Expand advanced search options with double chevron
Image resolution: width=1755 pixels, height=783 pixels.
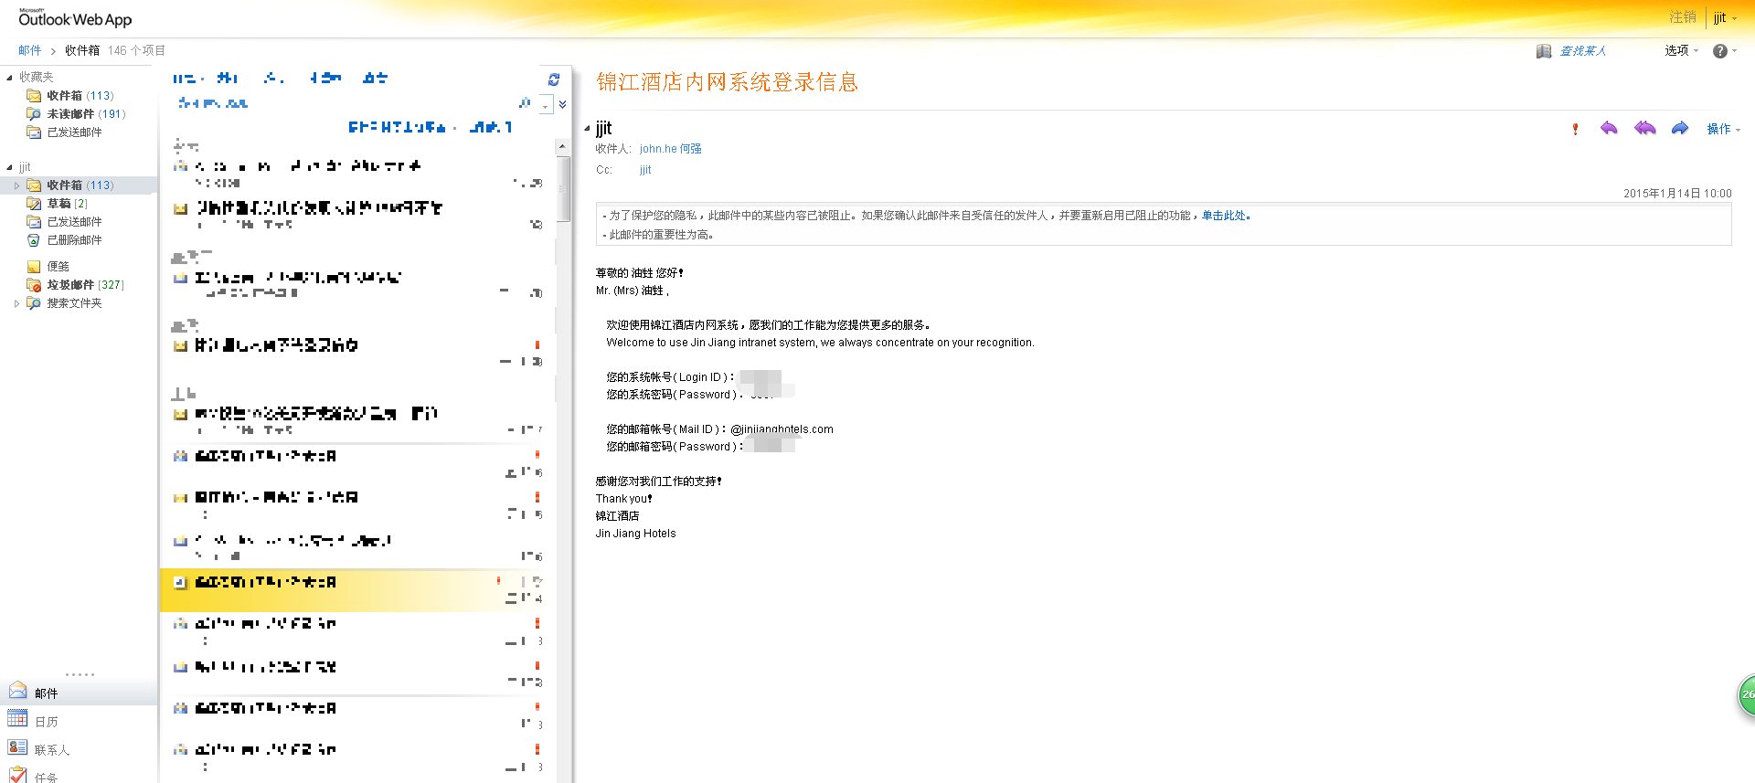[x=563, y=104]
